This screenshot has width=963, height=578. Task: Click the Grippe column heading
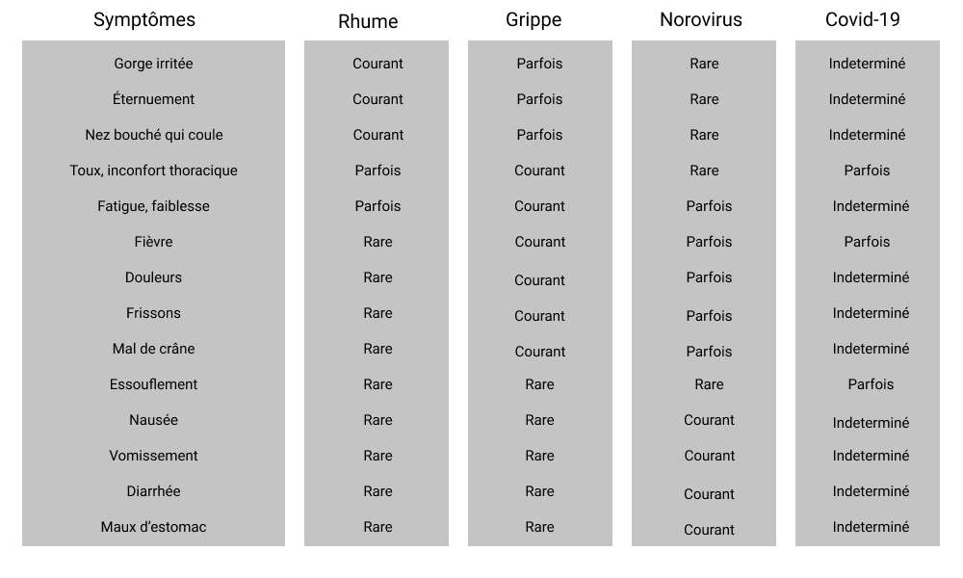[534, 19]
